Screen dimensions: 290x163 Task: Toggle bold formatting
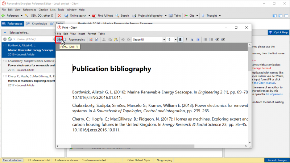click(x=181, y=39)
